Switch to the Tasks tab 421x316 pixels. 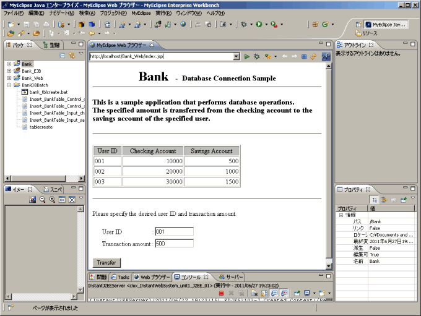120,277
